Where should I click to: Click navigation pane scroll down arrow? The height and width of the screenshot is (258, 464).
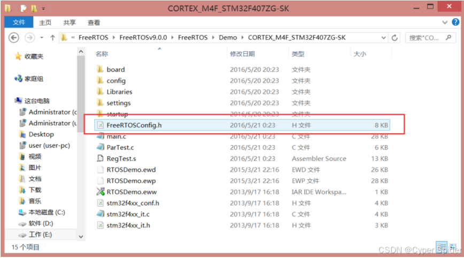coord(81,237)
